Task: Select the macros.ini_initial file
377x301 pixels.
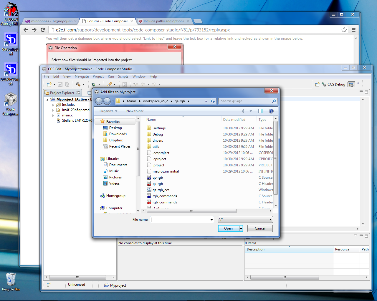Action: click(166, 171)
